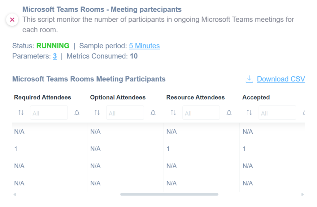Click the horizontal scrollbar thumb

(169, 194)
